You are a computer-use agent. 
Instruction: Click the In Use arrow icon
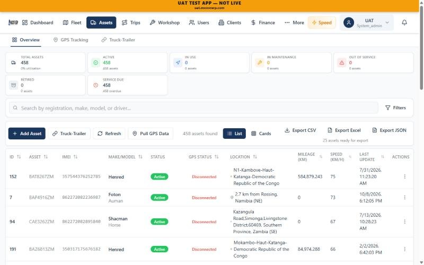coord(178,63)
